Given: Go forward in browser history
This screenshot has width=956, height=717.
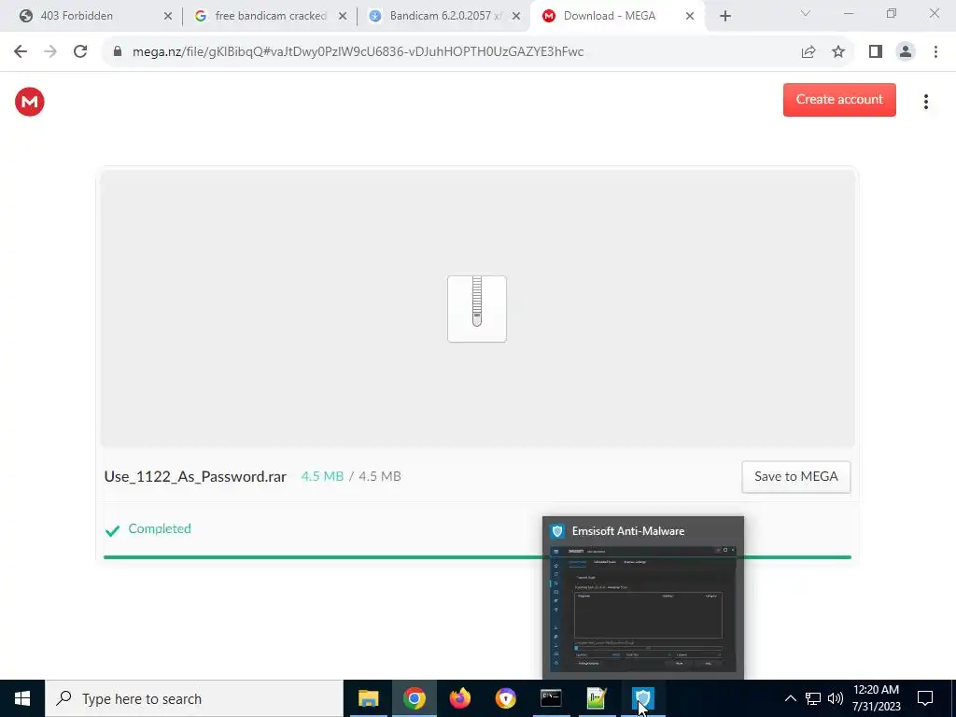Looking at the screenshot, I should [x=50, y=52].
